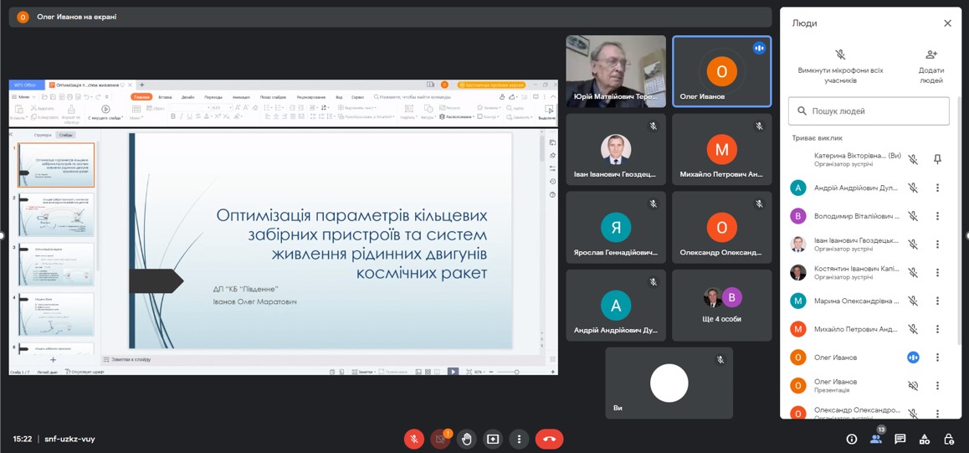
Task: Open more options in the call controls
Action: pos(519,439)
